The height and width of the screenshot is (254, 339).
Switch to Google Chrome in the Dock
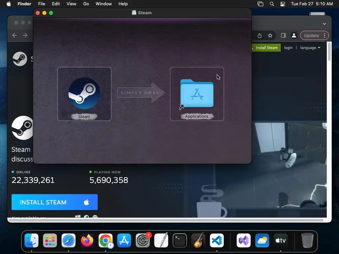click(x=106, y=240)
